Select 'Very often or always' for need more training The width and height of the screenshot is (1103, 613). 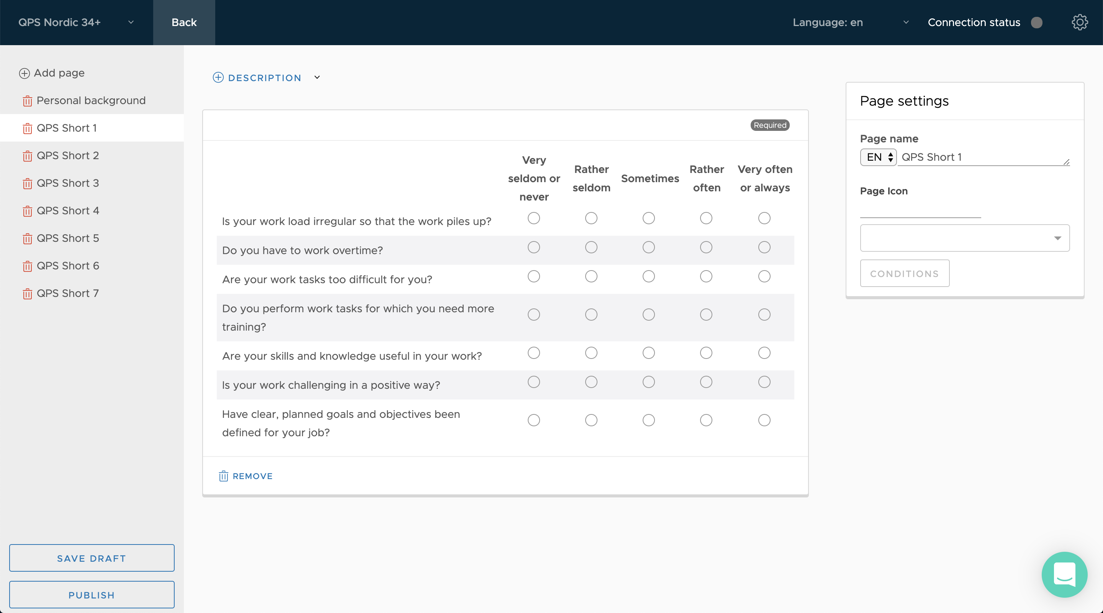point(764,315)
